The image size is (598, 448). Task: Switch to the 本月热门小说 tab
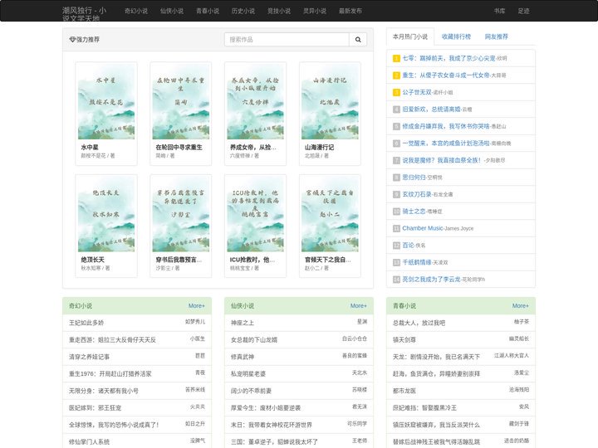coord(410,37)
